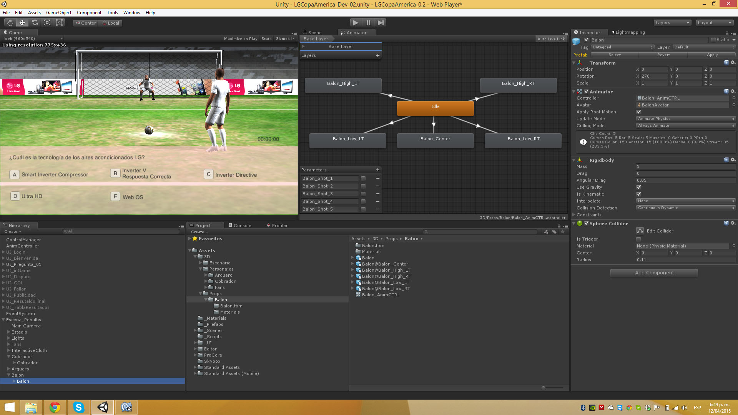Click the Pause button
This screenshot has height=415, width=738.
coord(368,23)
